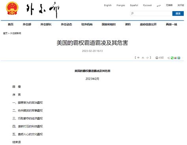Screen dimensions: 187x145
Task: Click contents entry 一 on 政治霸权
Action: [28, 102]
